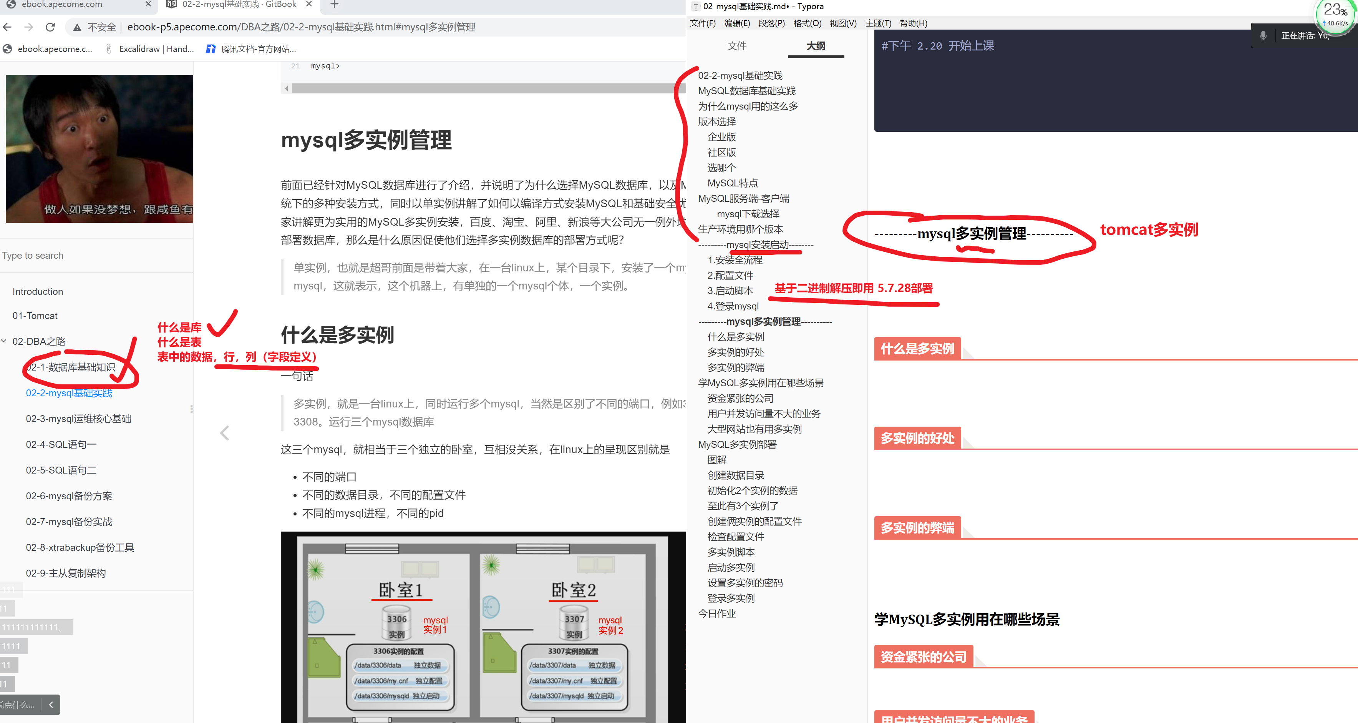Open Typora 格式(O) menu
The image size is (1358, 723).
(808, 23)
